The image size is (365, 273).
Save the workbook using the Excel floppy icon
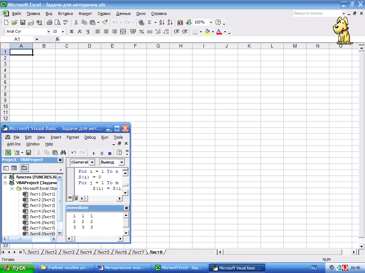point(23,22)
